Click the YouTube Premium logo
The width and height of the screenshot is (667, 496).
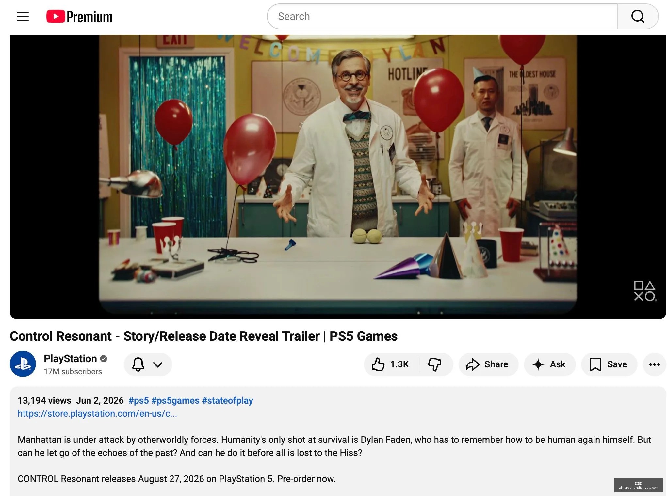[79, 17]
